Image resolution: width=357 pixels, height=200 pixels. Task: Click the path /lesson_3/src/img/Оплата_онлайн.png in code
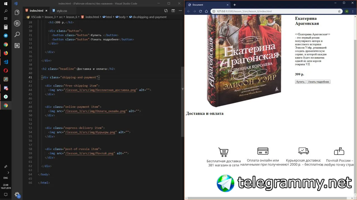point(95,111)
